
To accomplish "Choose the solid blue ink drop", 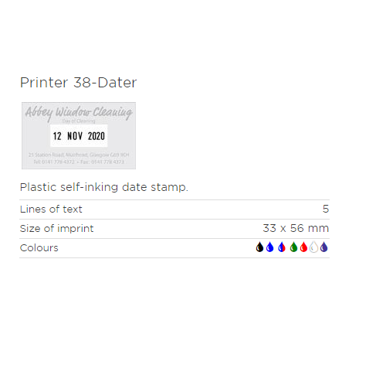I will pos(270,247).
